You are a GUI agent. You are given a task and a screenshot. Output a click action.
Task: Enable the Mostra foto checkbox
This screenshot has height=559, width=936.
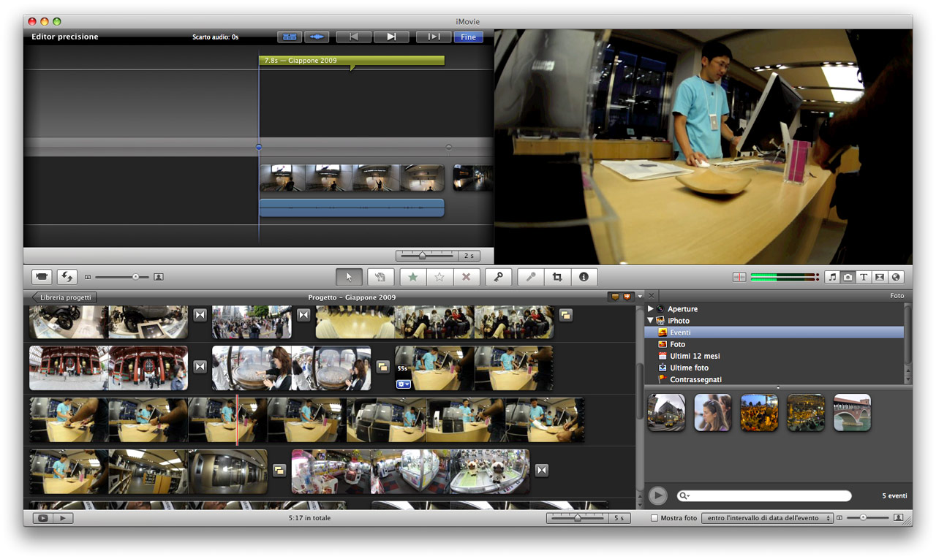654,518
